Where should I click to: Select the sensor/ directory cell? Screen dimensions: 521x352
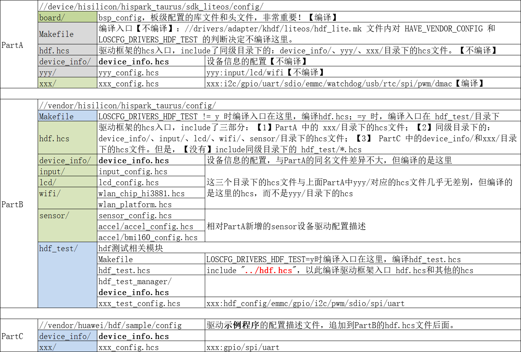[x=67, y=226]
